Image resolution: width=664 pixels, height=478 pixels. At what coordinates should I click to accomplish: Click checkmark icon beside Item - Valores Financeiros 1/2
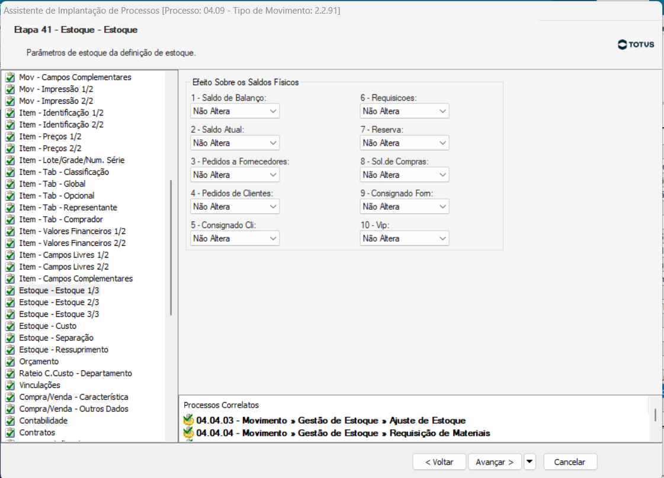(10, 232)
